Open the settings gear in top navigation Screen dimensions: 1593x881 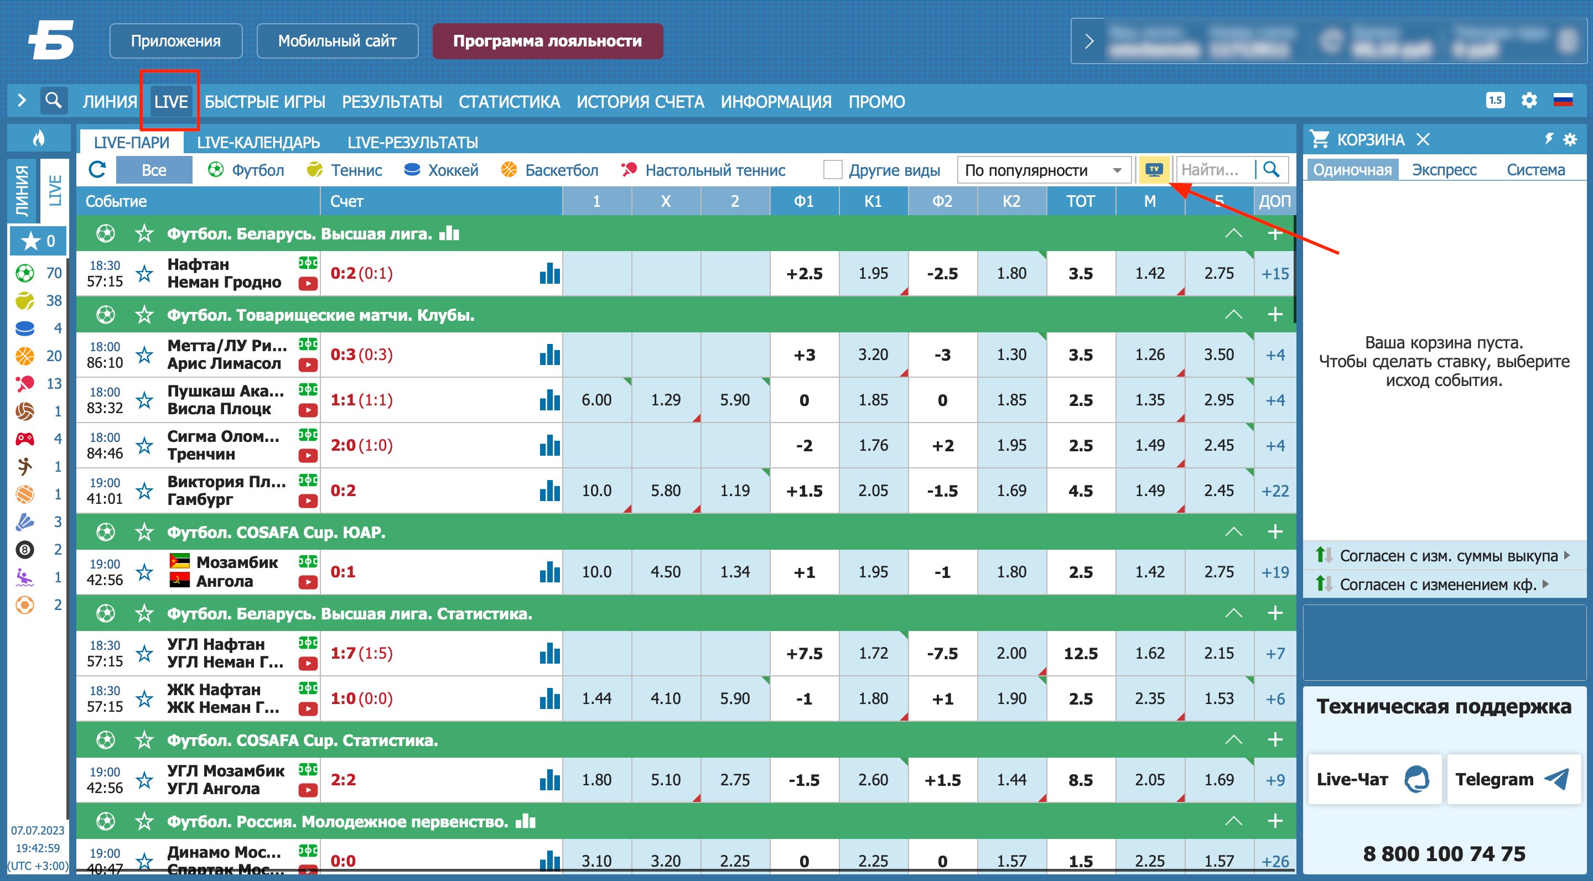pyautogui.click(x=1529, y=101)
